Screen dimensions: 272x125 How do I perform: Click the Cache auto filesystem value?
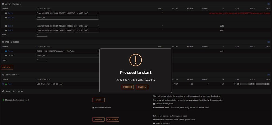point(222,51)
